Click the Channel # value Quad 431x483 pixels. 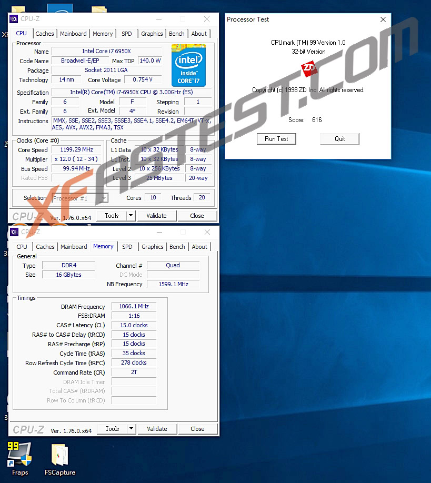click(173, 265)
